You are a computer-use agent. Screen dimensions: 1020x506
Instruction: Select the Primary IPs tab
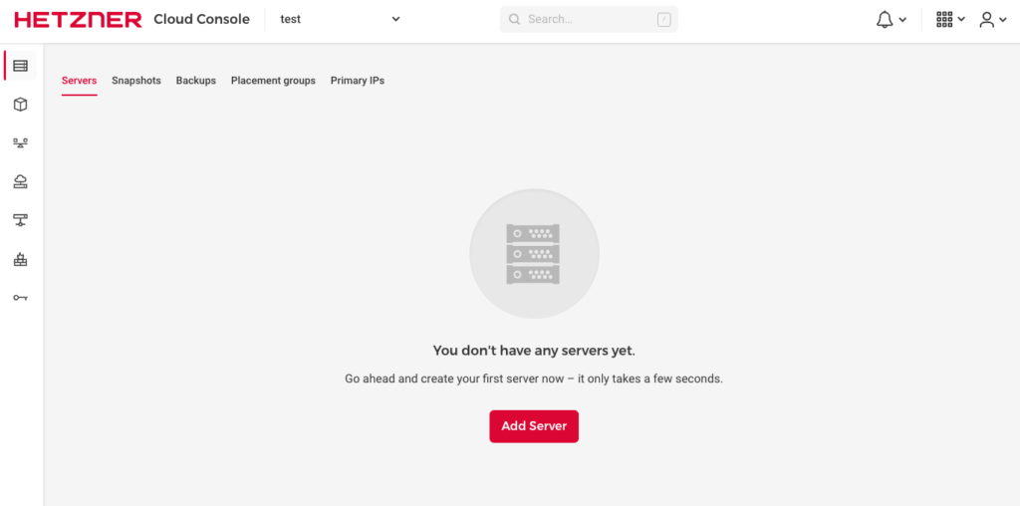[358, 81]
